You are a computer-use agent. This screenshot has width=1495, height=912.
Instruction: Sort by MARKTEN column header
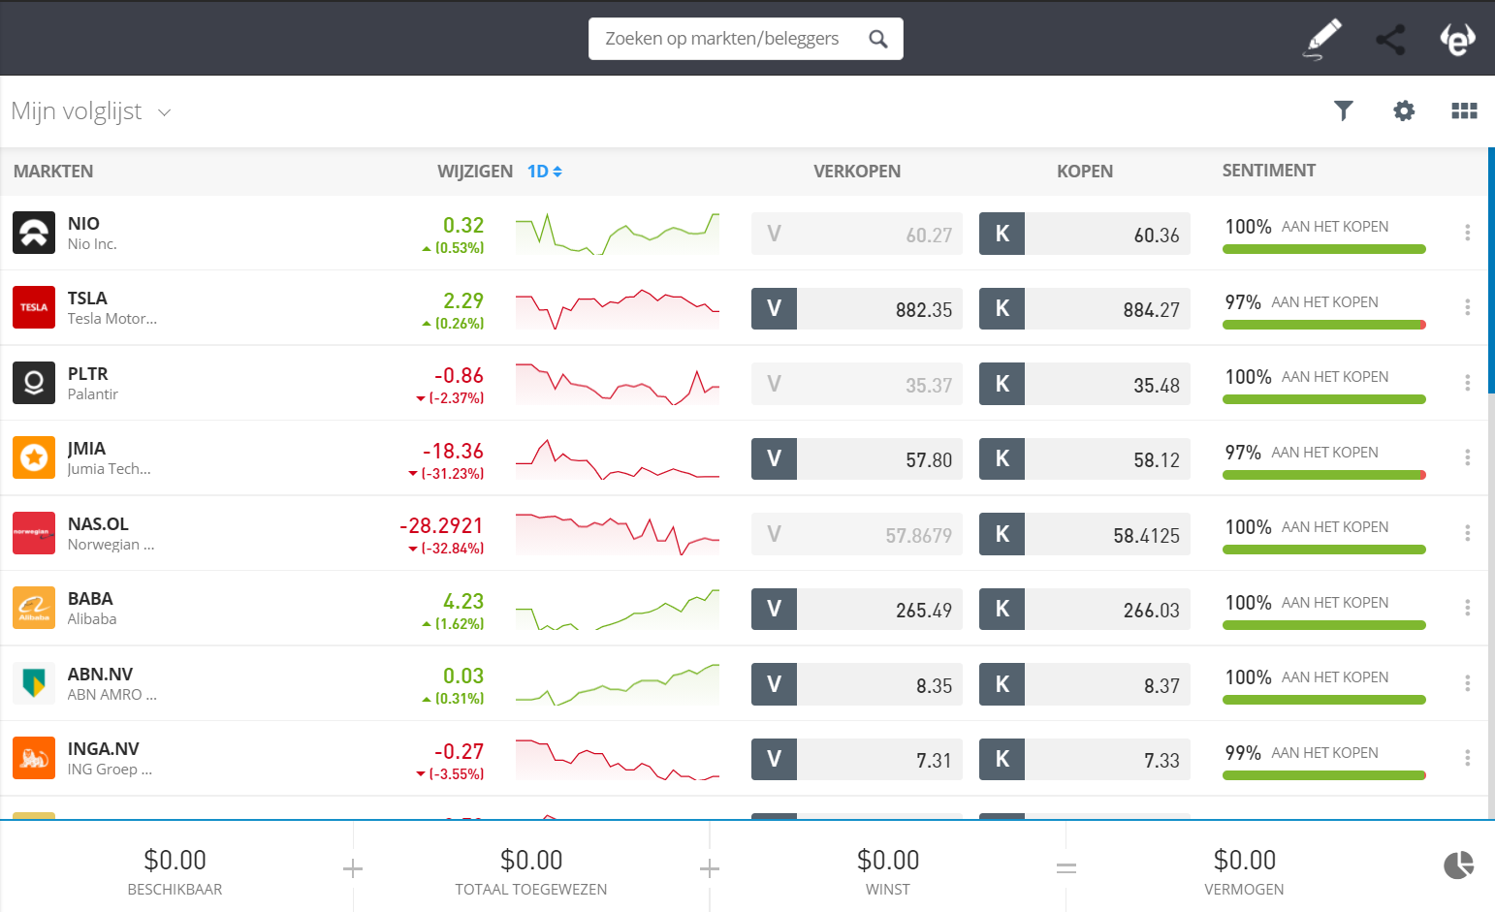(53, 172)
